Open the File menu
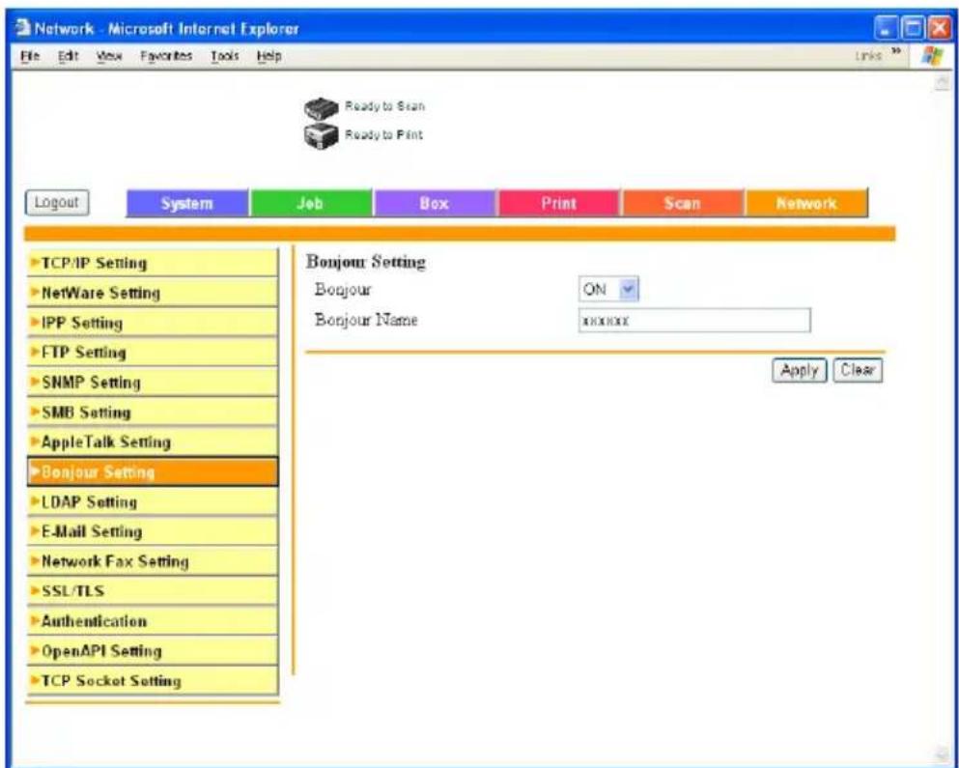Screen dimensions: 959x768 coord(30,56)
